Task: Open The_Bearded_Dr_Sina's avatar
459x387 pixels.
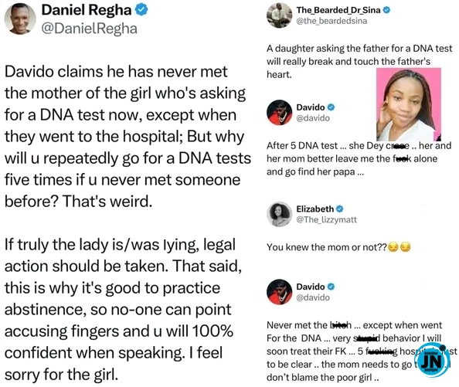Action: pos(279,15)
